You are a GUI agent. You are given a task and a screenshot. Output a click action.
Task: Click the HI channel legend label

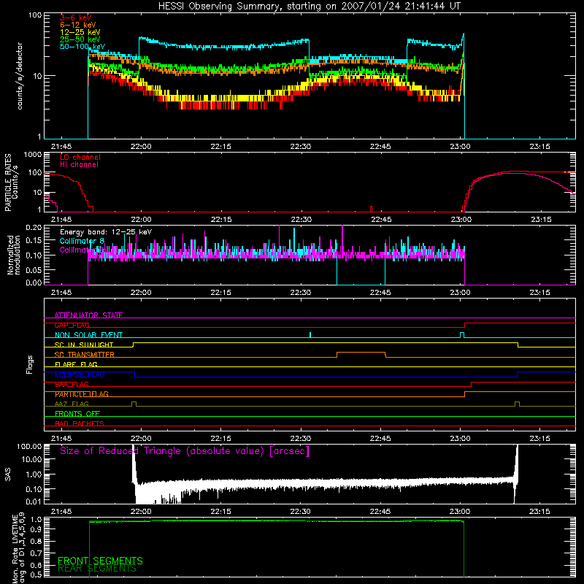pyautogui.click(x=79, y=165)
